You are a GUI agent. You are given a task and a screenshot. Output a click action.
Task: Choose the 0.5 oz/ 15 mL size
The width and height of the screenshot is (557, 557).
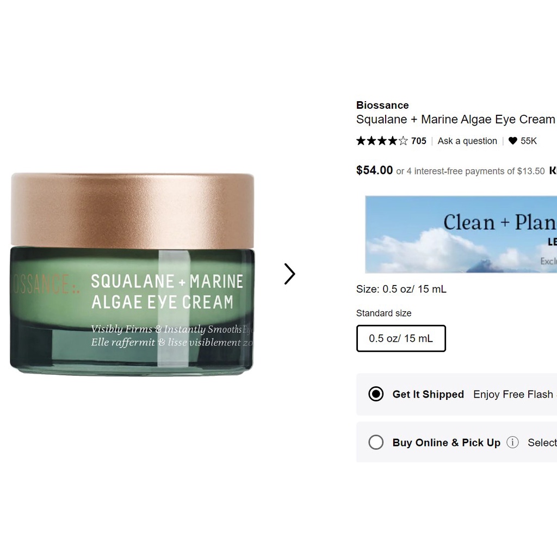(x=401, y=338)
